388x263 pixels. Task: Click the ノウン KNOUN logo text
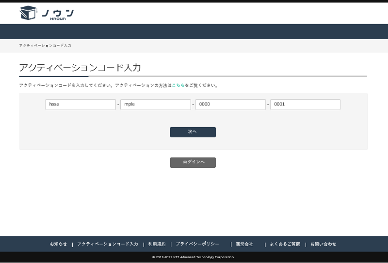(x=58, y=14)
